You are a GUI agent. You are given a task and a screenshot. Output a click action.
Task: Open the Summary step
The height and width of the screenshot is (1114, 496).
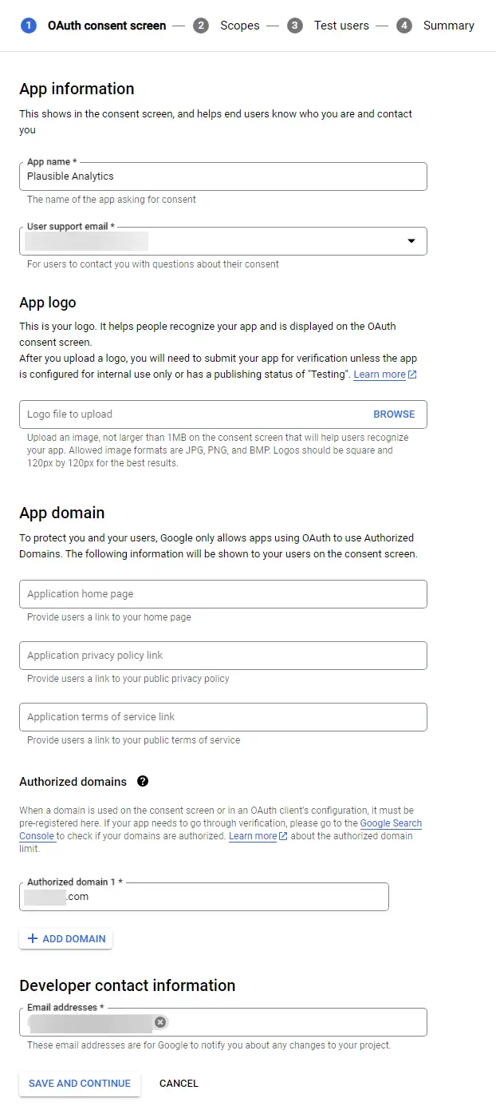click(449, 26)
